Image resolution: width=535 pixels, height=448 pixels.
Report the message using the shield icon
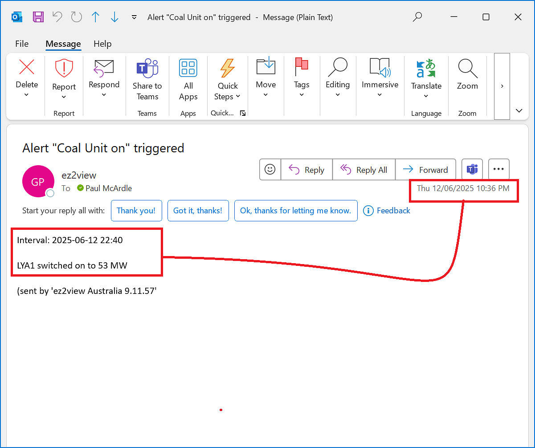[64, 69]
